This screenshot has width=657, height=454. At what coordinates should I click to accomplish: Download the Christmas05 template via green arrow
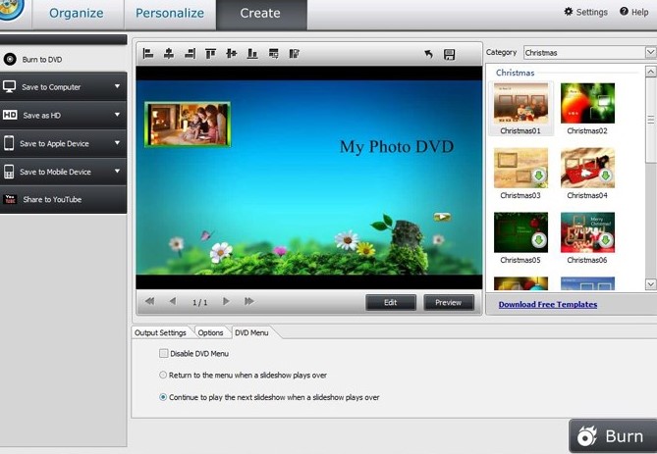coord(539,240)
